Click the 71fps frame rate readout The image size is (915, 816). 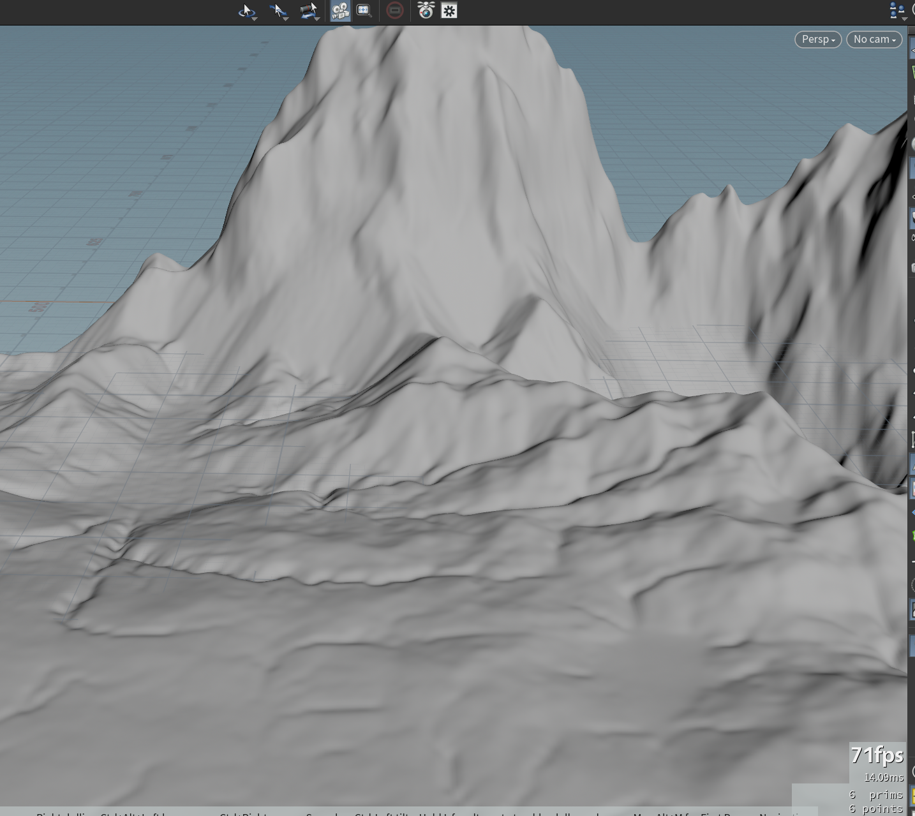pyautogui.click(x=877, y=755)
